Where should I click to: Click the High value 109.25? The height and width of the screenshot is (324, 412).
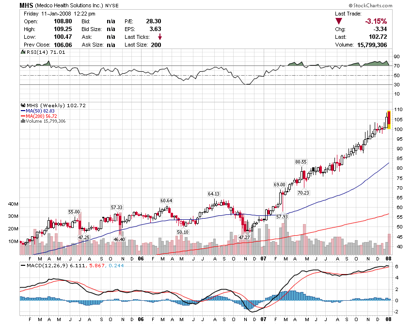pos(63,29)
